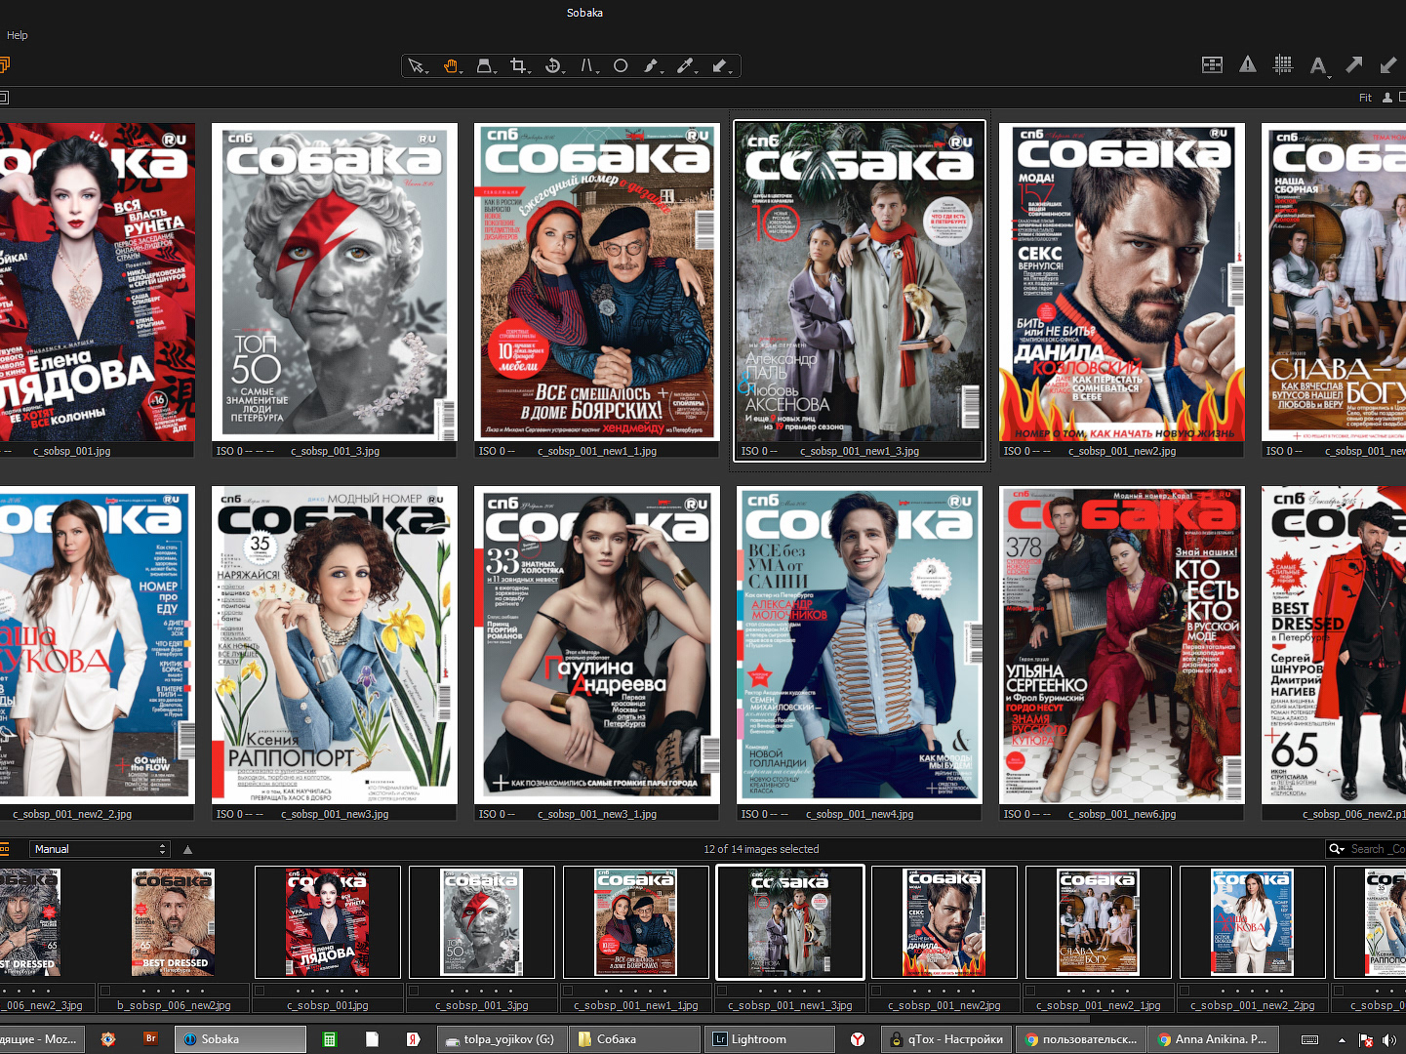Select the c_sobsp_001_new2.jpg Kozlovsky cover
The image size is (1406, 1054).
coord(1121,281)
